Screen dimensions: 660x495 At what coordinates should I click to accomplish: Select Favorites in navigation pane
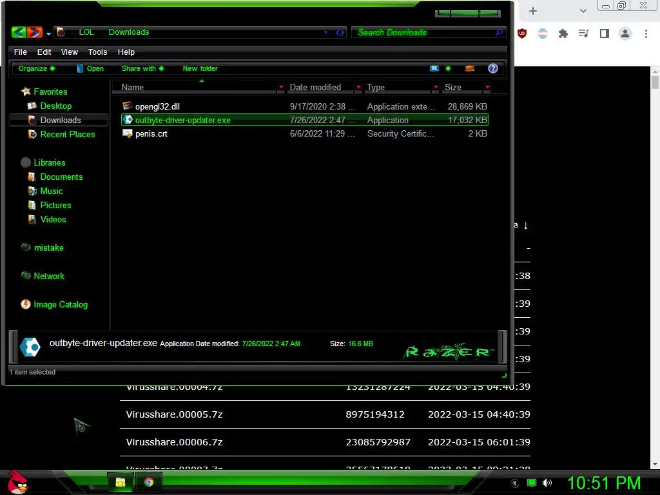[x=50, y=92]
